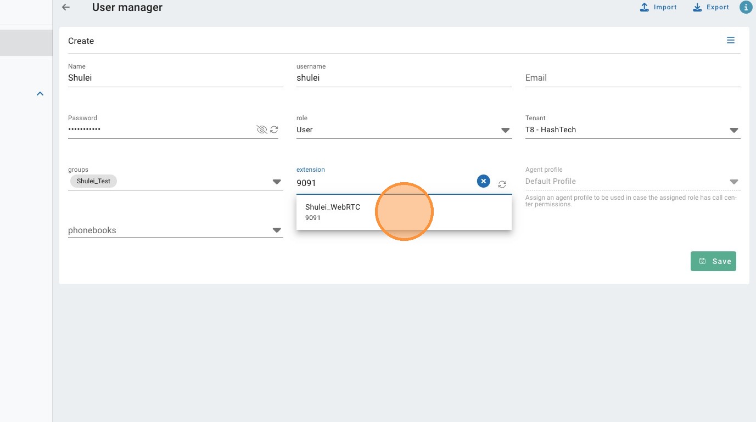Screen dimensions: 756x422
Task: Open the blue info icon
Action: [x=746, y=7]
